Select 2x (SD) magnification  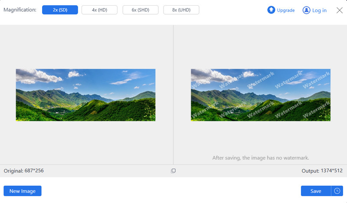tap(60, 10)
